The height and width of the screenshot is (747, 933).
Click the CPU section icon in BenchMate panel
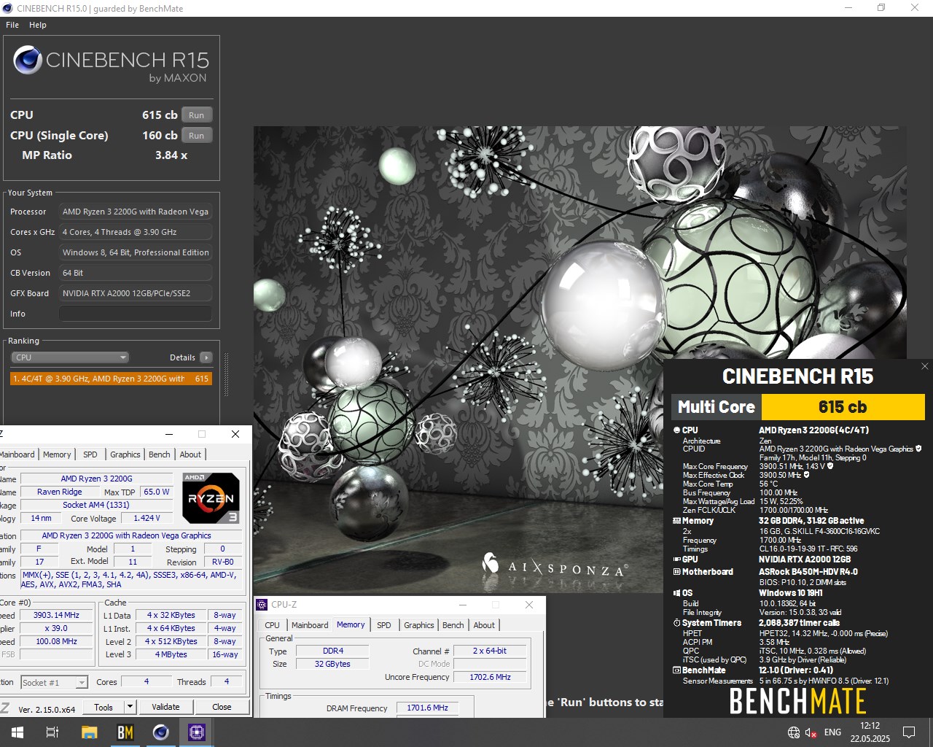tap(676, 430)
